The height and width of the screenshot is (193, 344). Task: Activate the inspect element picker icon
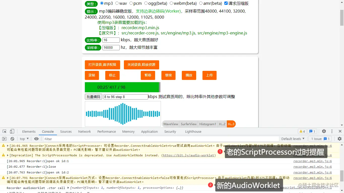[x=5, y=131]
